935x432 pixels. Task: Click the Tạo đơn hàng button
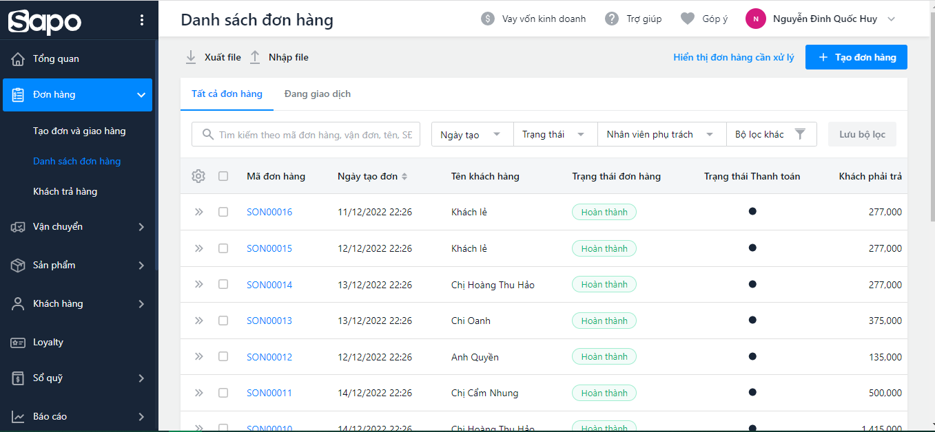point(856,57)
